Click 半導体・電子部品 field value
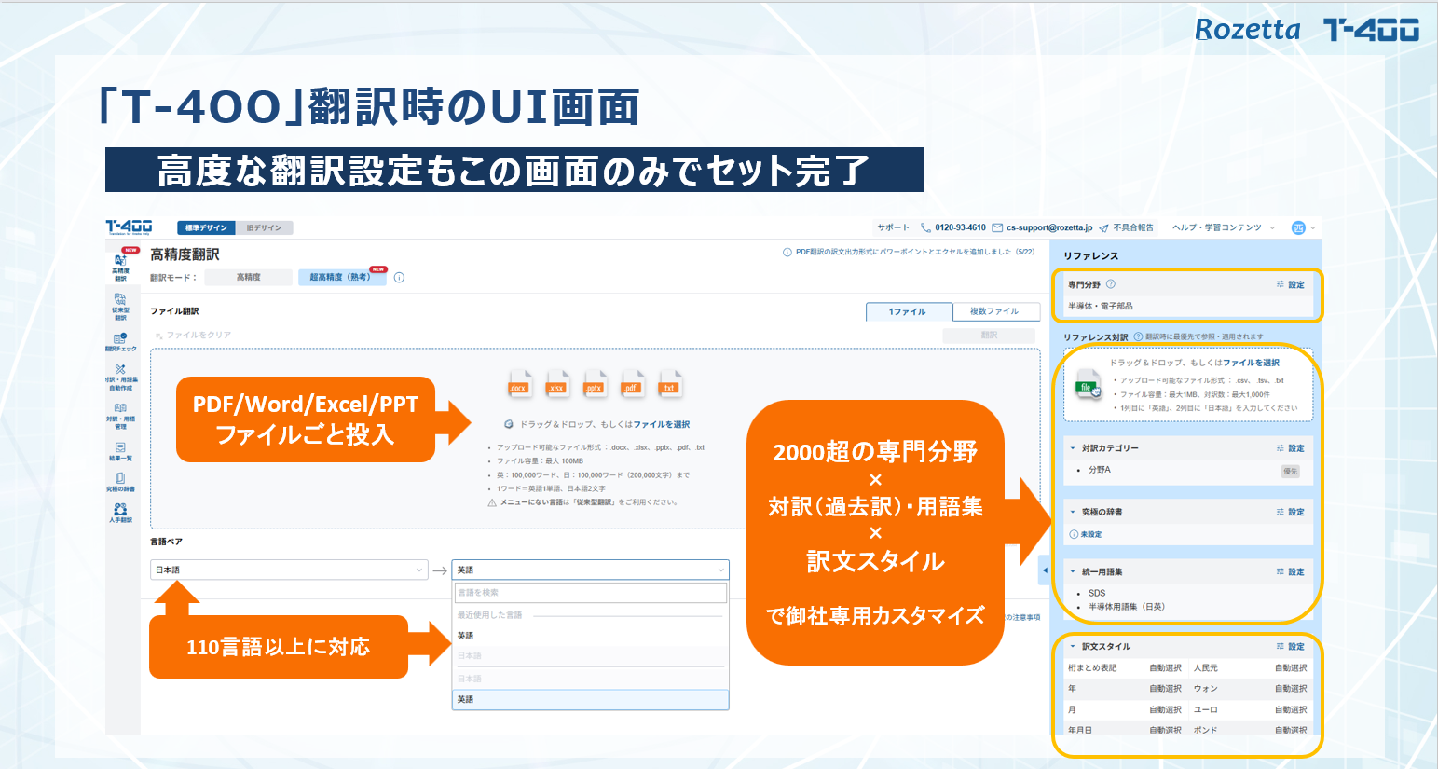This screenshot has width=1438, height=769. click(1101, 306)
